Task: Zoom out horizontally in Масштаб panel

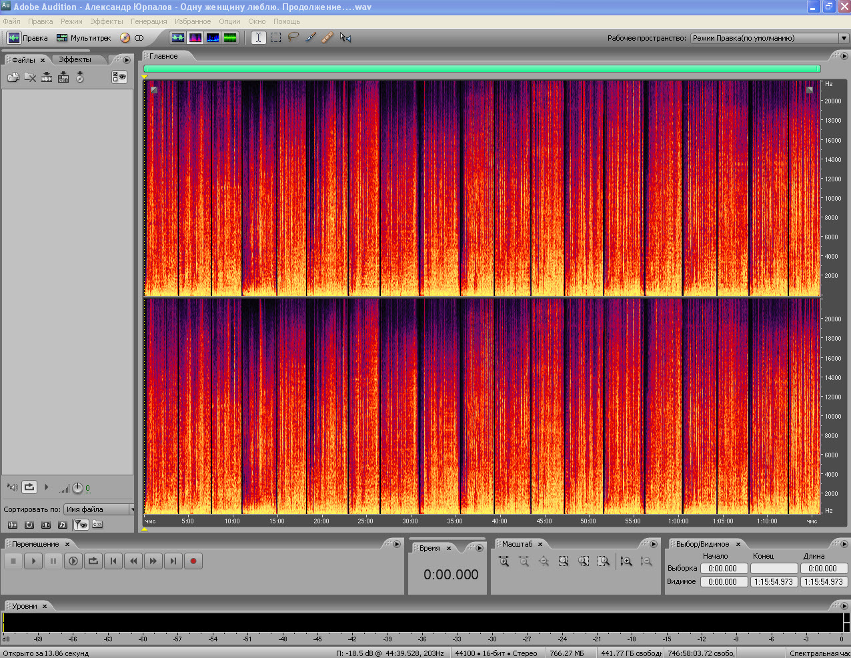Action: [524, 561]
